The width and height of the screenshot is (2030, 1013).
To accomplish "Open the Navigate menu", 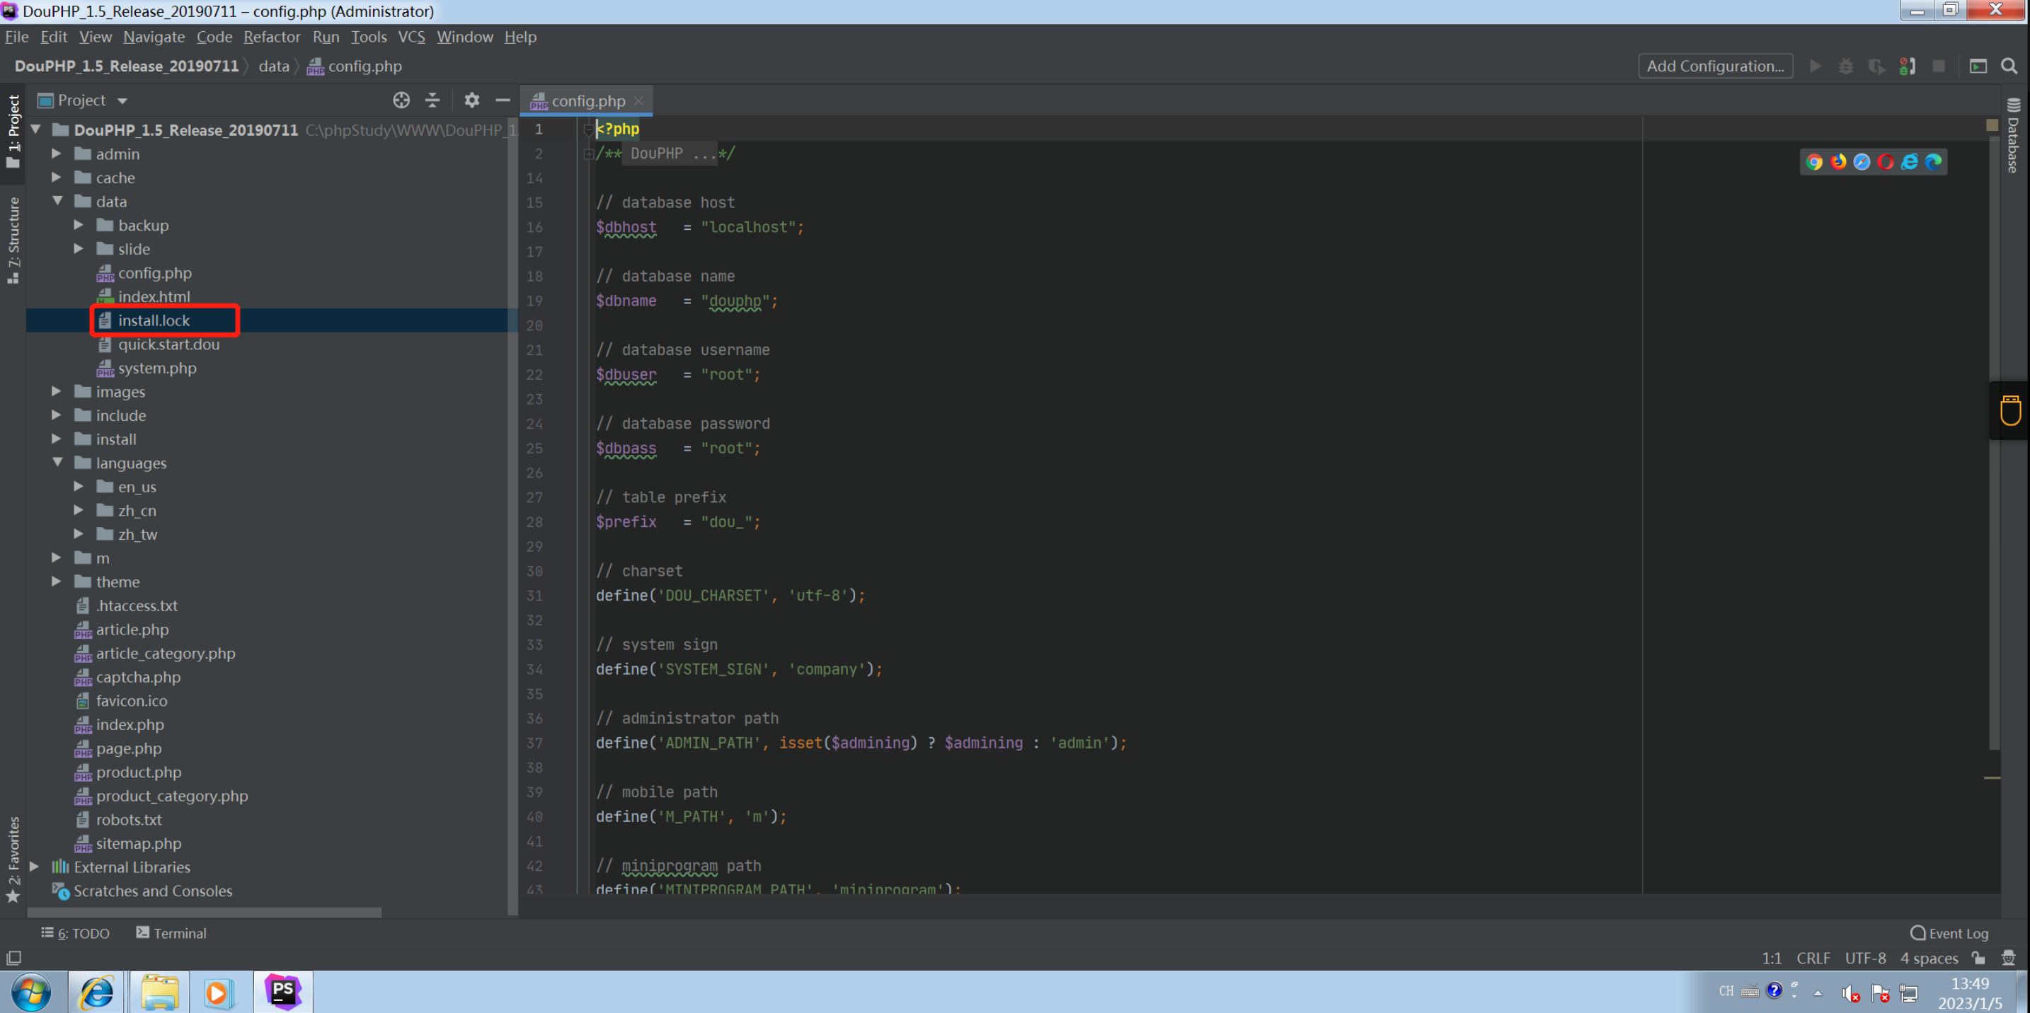I will (154, 36).
